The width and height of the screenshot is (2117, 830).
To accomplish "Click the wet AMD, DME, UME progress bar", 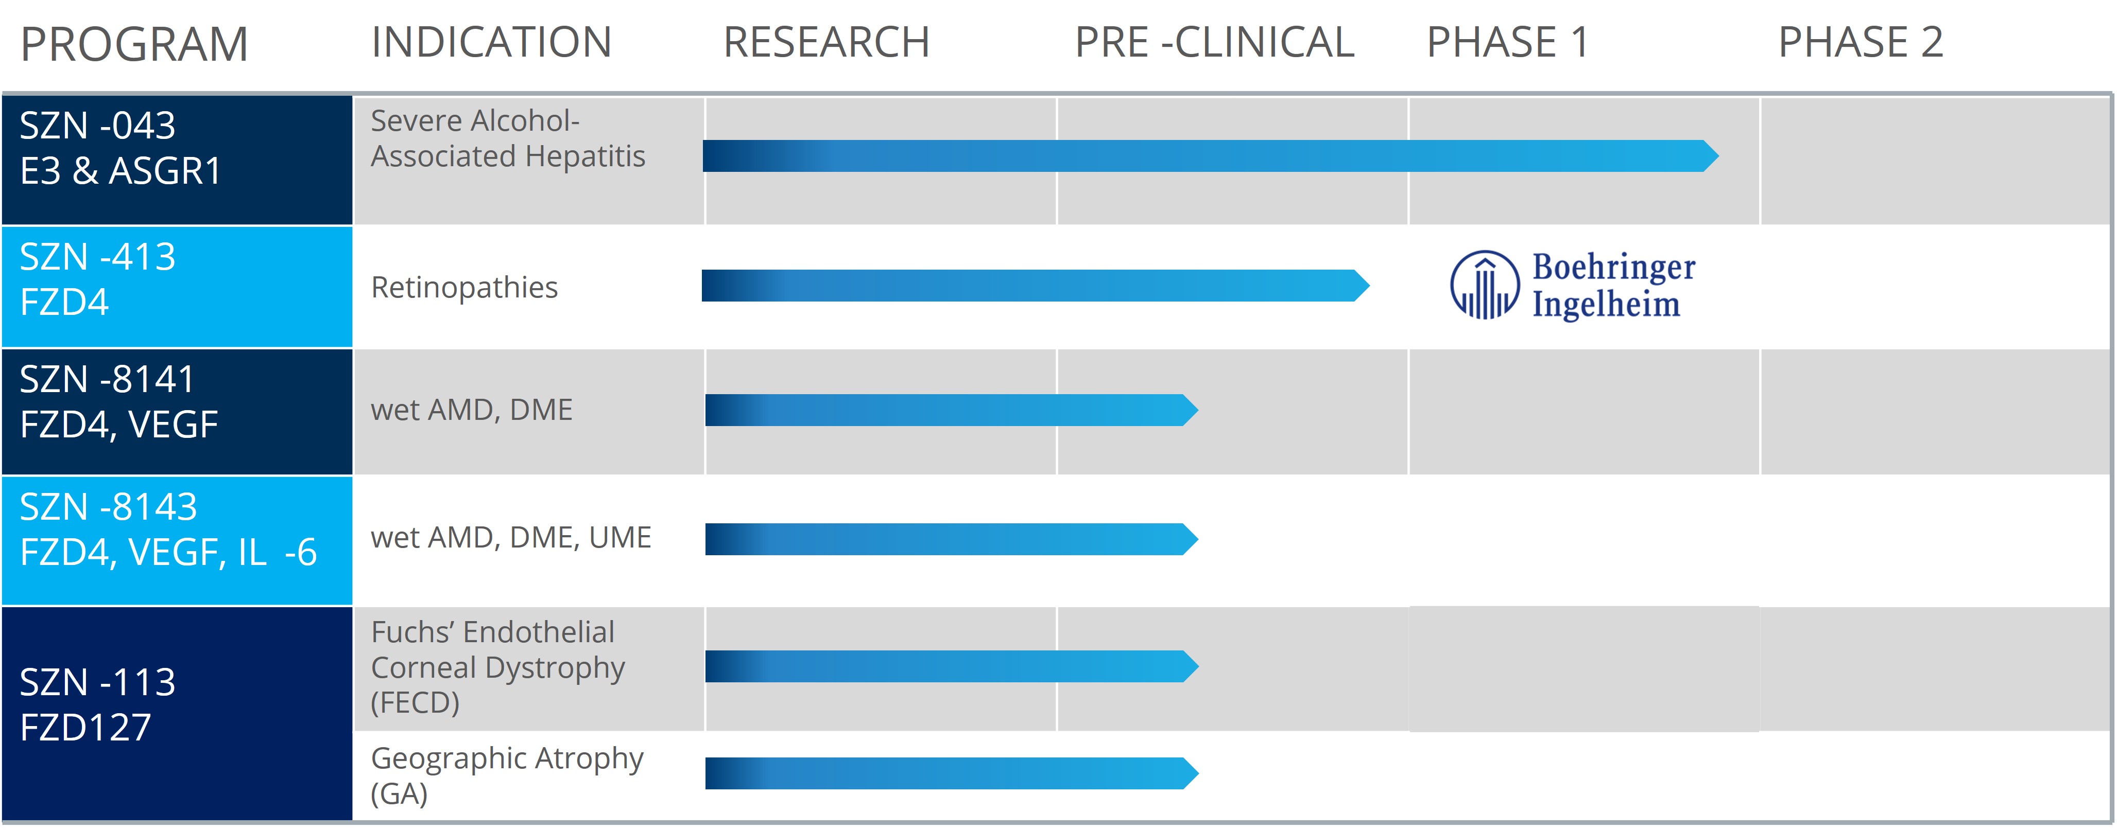I will (x=950, y=539).
